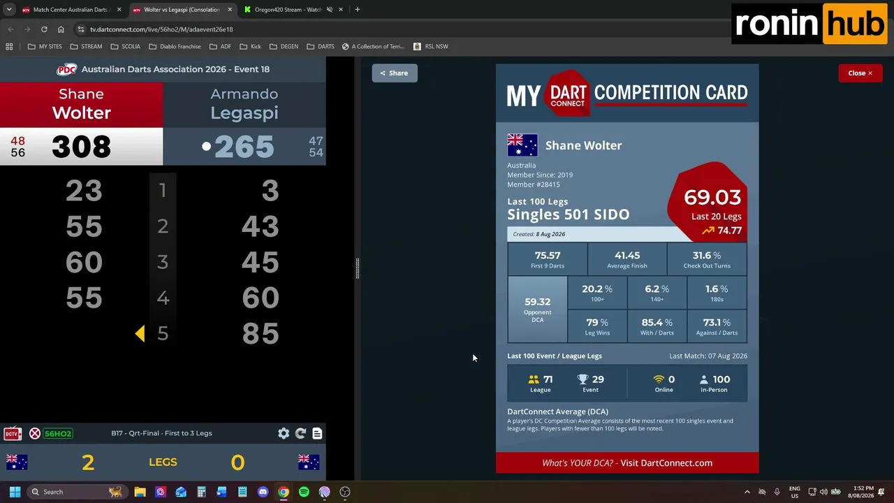Close the competition card with Close button

[x=860, y=73]
